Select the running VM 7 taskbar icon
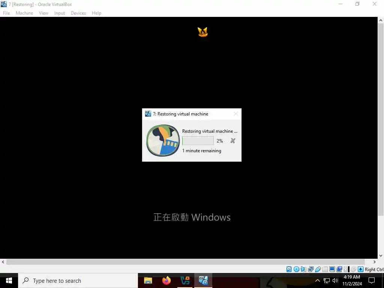The width and height of the screenshot is (384, 288). pos(203,280)
